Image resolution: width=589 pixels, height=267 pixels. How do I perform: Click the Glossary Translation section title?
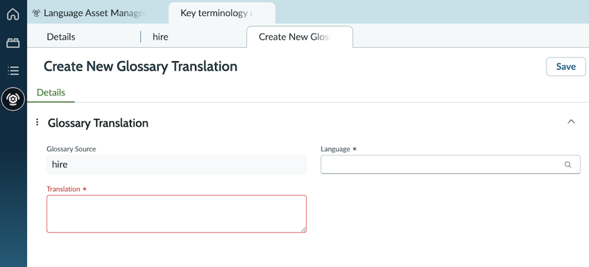[x=98, y=123]
